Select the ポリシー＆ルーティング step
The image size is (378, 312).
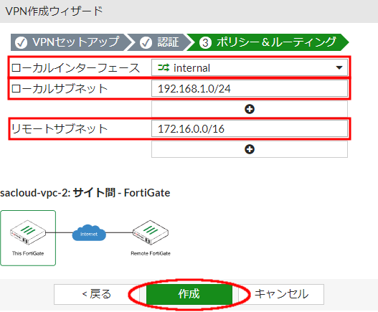coord(268,42)
